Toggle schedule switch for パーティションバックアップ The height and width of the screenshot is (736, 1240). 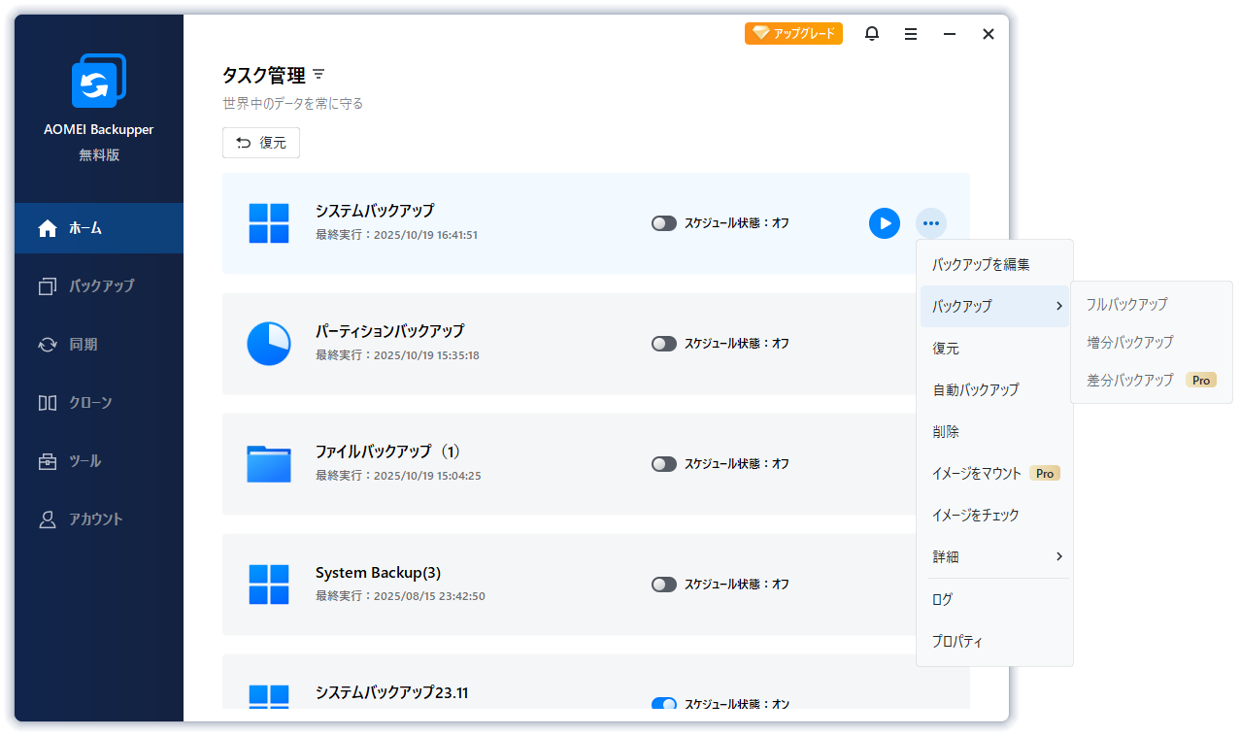[x=664, y=344]
